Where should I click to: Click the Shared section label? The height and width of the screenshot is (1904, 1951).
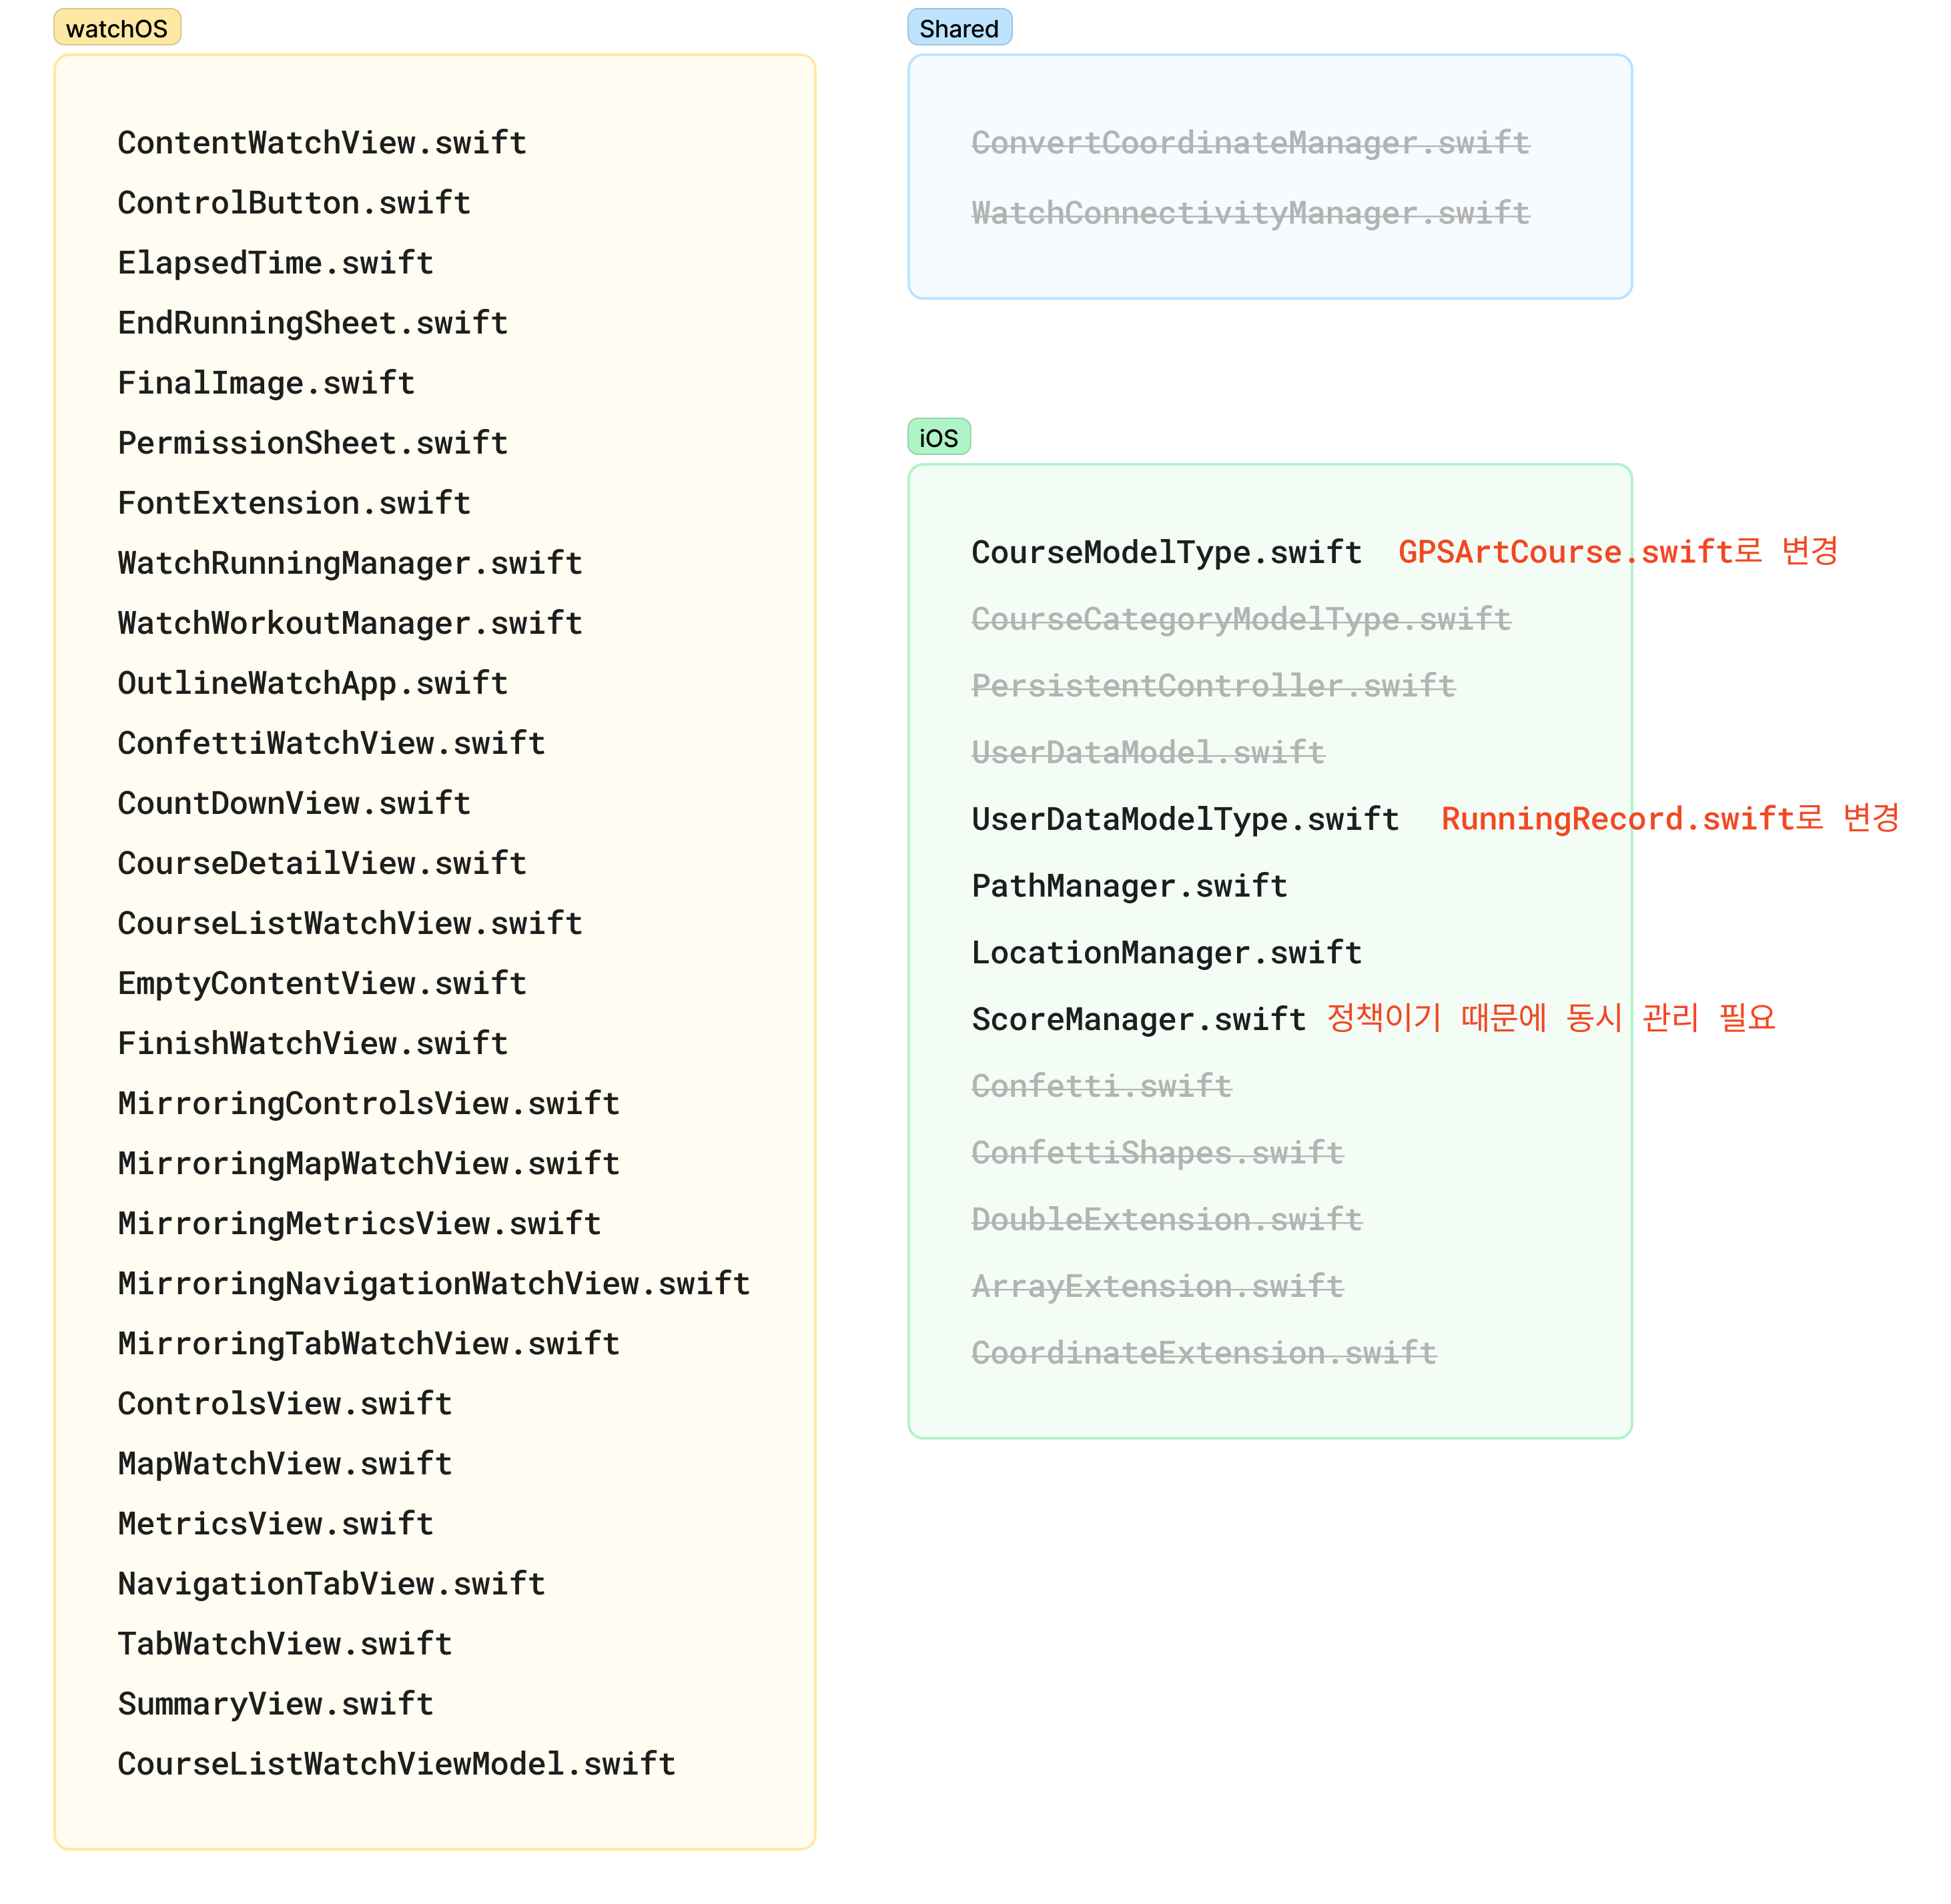click(958, 28)
